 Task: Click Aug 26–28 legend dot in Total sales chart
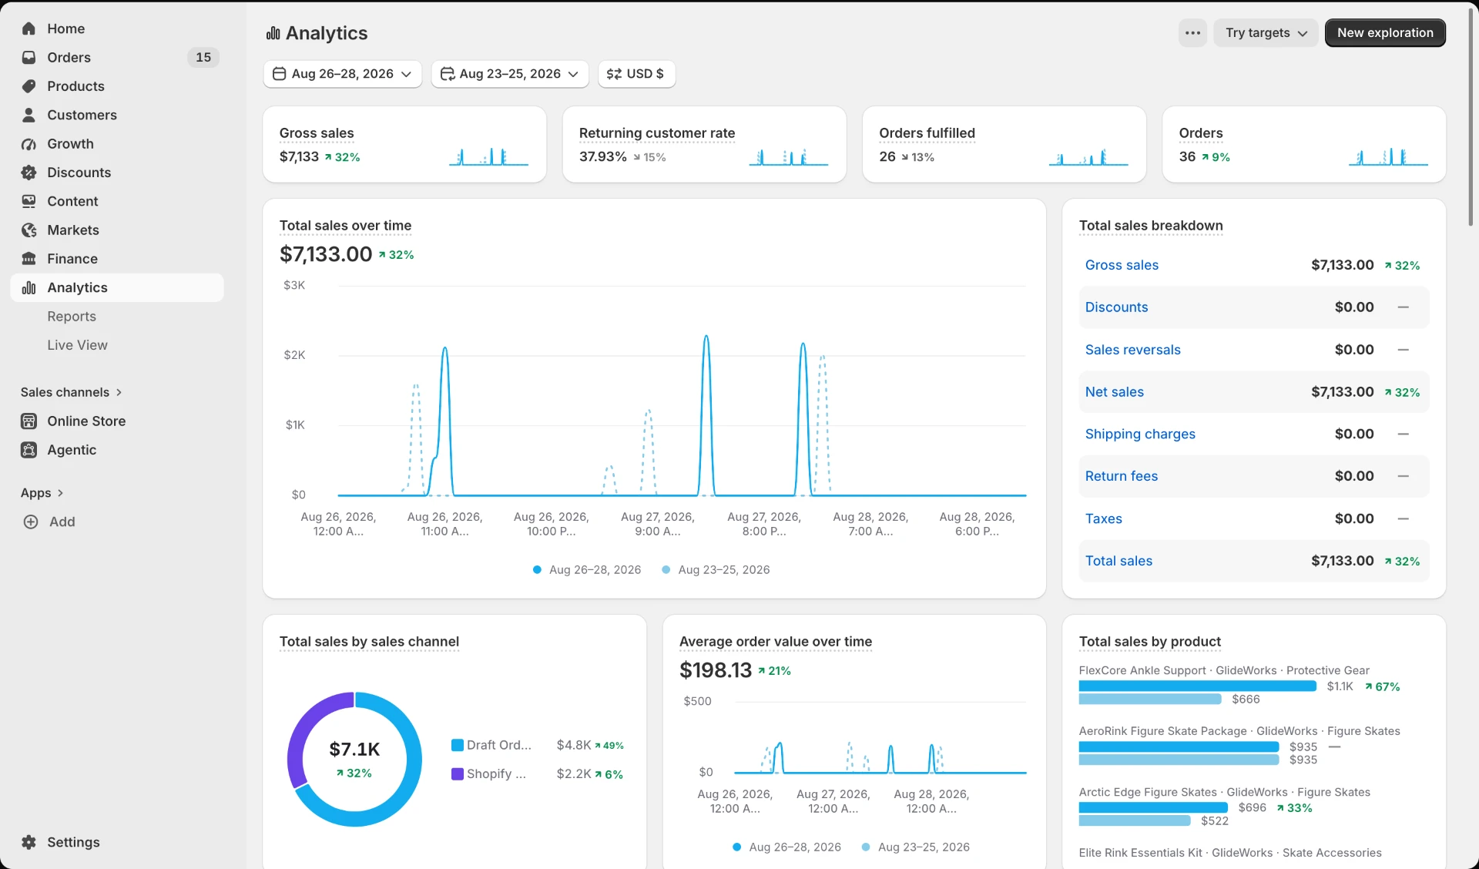[x=537, y=570]
